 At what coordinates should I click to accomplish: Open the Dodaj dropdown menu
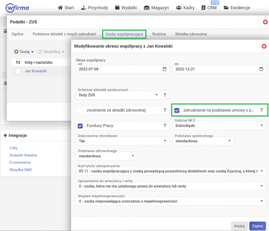tap(24, 51)
